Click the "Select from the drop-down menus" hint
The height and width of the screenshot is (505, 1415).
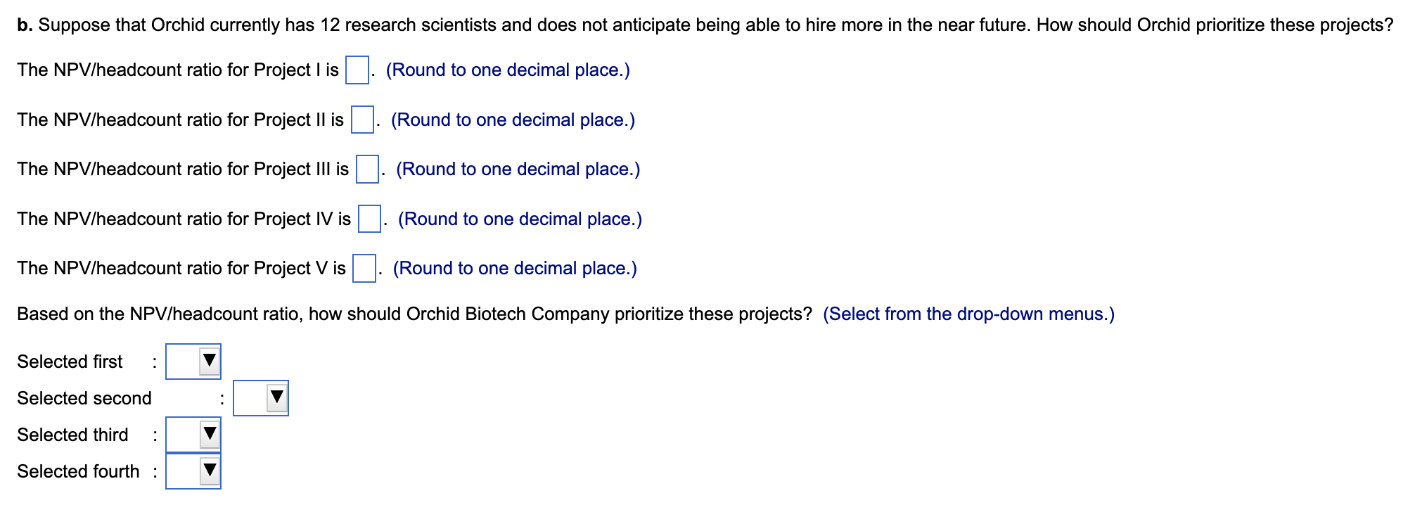968,314
